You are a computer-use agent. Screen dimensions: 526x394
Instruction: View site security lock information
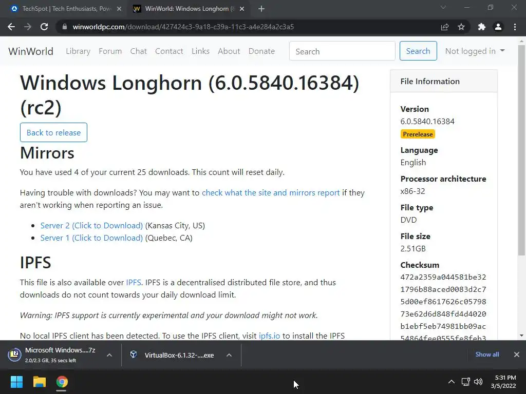coord(65,27)
